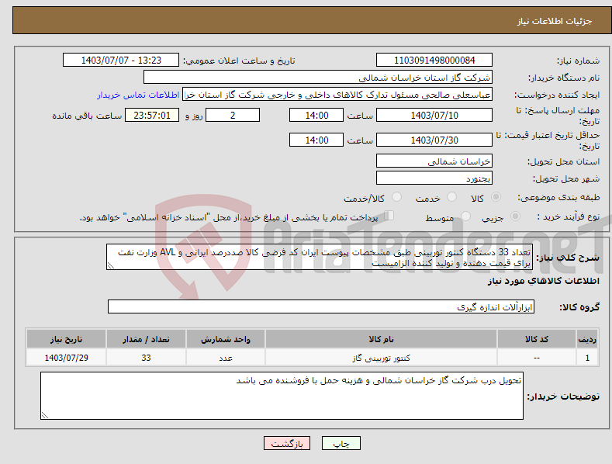The image size is (612, 464).
Task: Click the unit cell عدد
Action: pos(226,358)
